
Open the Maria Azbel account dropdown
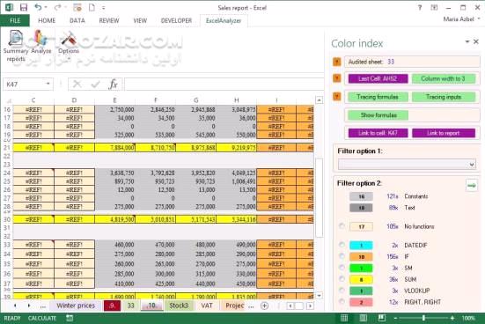click(x=479, y=18)
